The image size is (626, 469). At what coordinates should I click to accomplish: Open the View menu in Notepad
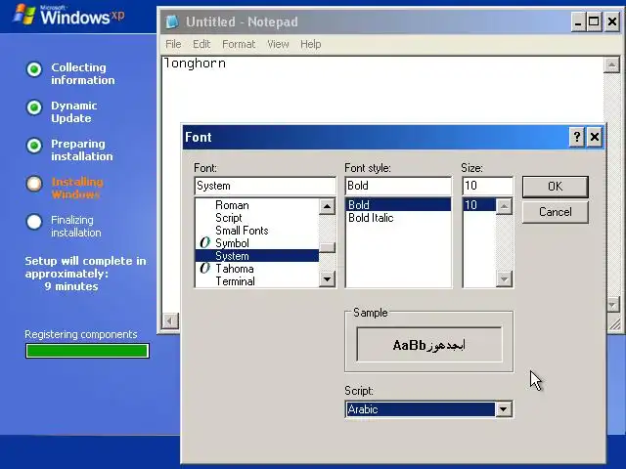[278, 44]
